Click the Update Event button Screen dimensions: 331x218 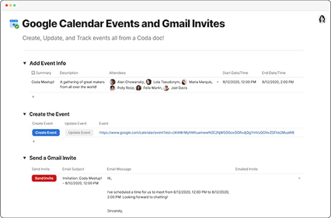79,132
